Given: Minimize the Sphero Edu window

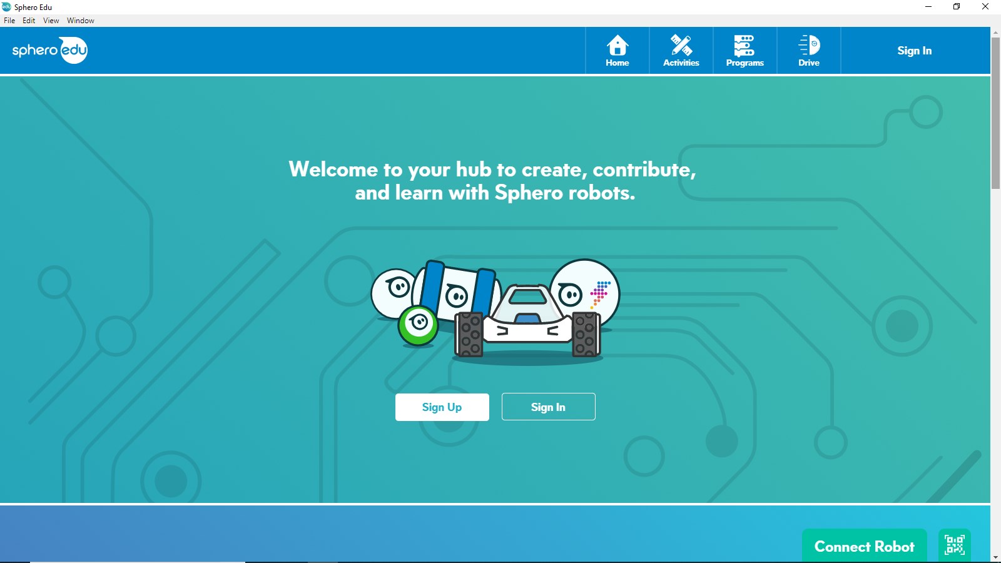Looking at the screenshot, I should [928, 7].
